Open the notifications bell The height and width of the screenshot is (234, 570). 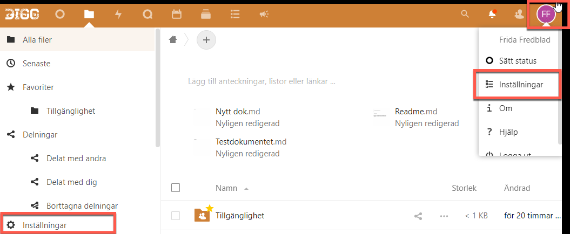tap(493, 14)
